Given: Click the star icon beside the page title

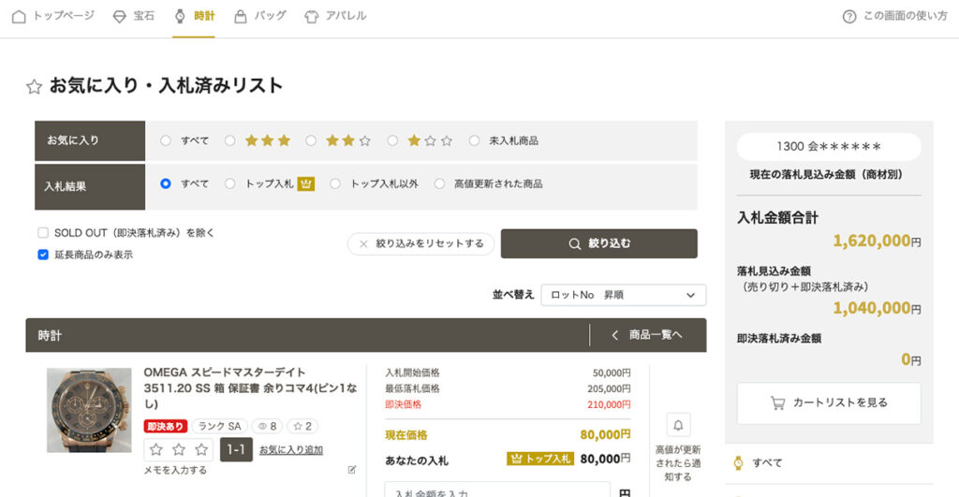Looking at the screenshot, I should click(x=34, y=86).
